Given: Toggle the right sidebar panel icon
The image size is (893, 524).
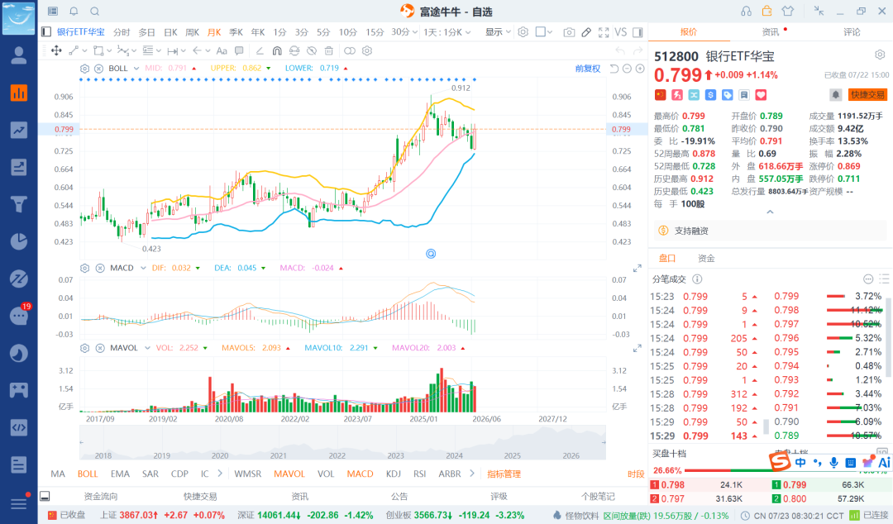Looking at the screenshot, I should click(x=638, y=32).
